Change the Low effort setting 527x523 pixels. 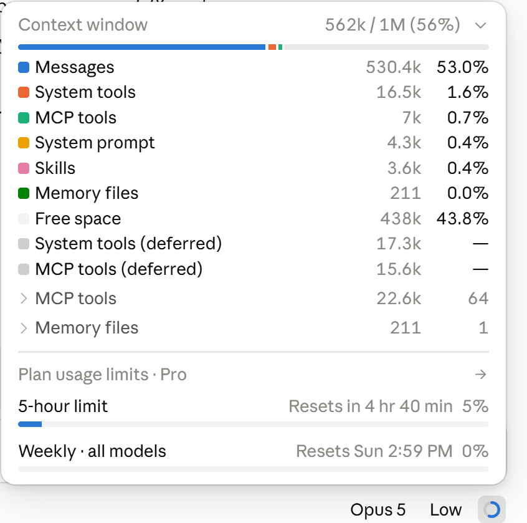coord(445,509)
